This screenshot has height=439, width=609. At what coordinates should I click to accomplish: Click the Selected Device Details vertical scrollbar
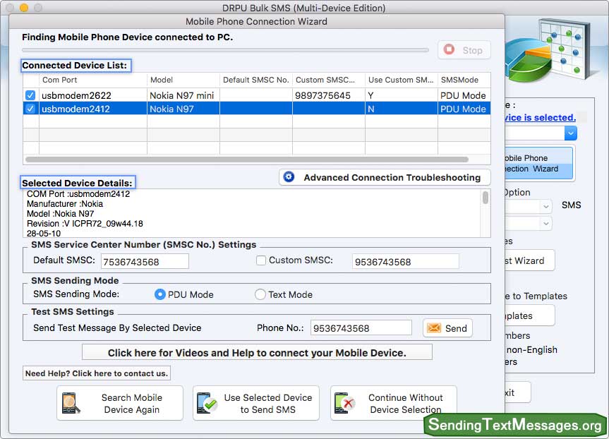click(486, 198)
